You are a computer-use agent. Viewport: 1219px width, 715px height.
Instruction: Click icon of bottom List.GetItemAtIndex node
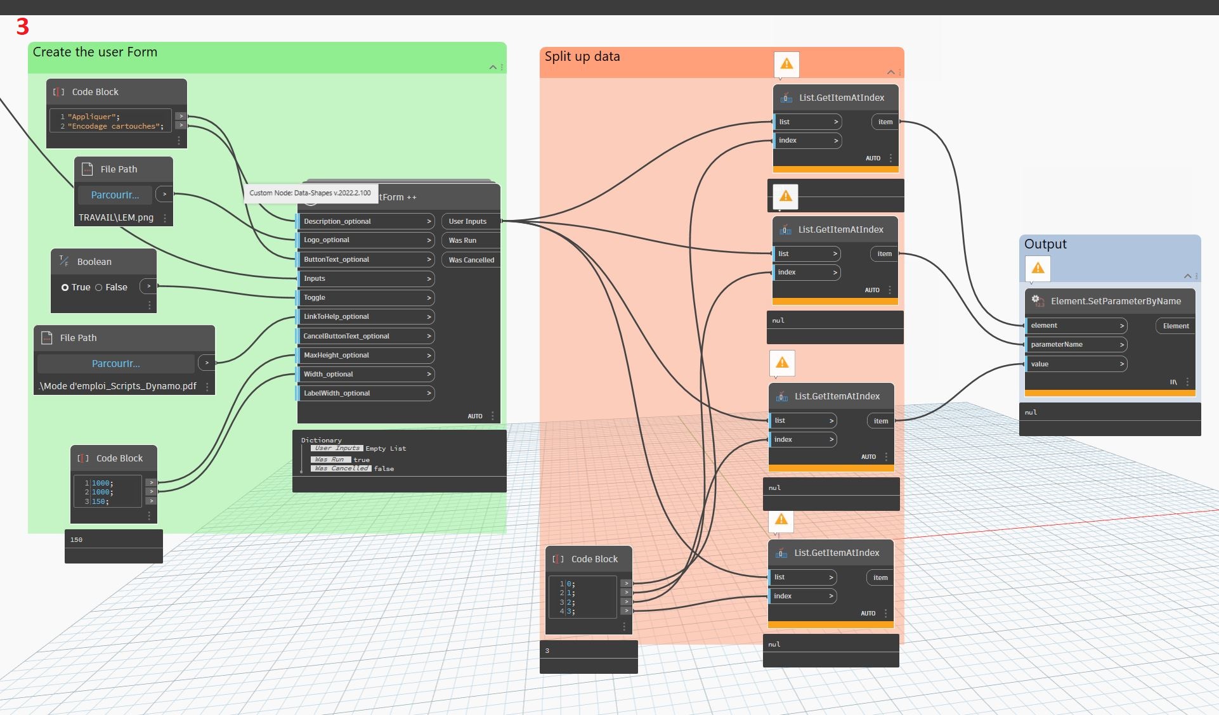pos(781,553)
